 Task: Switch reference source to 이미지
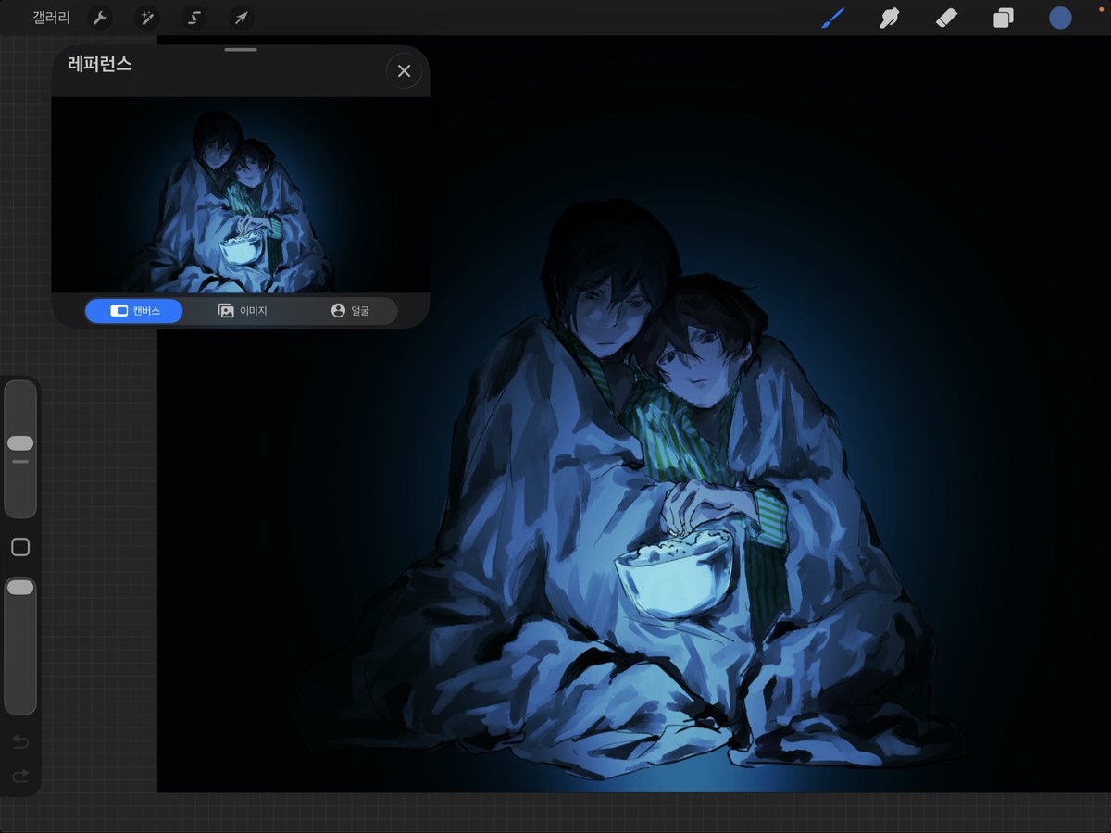[x=242, y=311]
